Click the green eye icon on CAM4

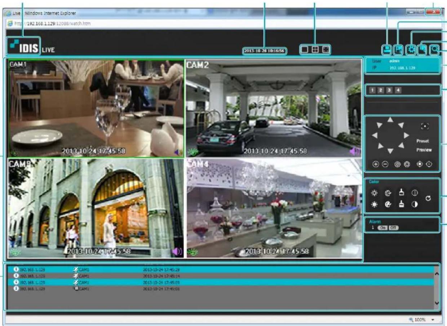click(194, 252)
